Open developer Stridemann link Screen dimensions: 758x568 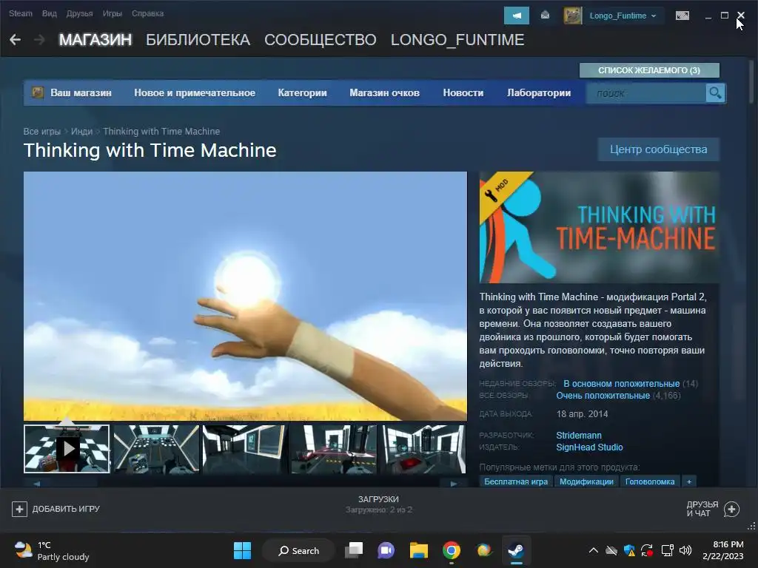[579, 435]
